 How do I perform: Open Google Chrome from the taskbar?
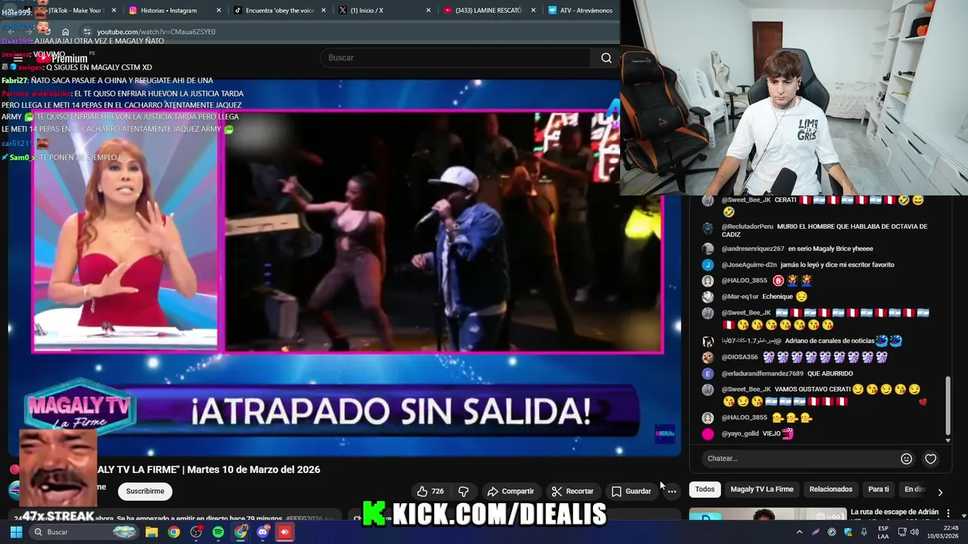[174, 532]
